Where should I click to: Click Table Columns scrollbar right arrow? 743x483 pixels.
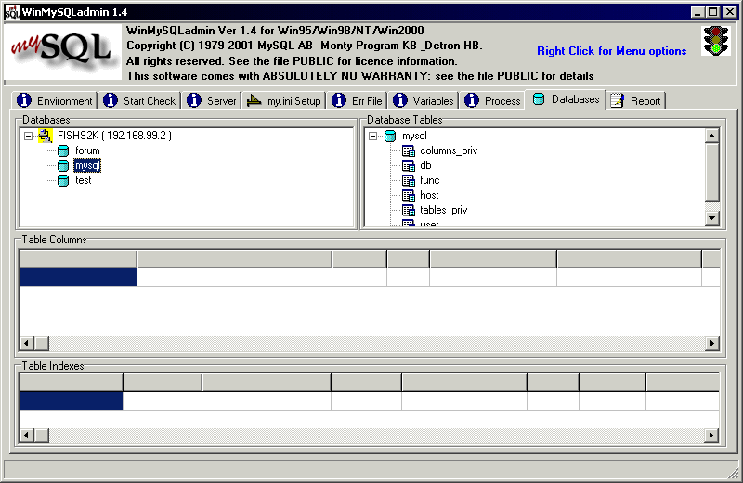711,343
